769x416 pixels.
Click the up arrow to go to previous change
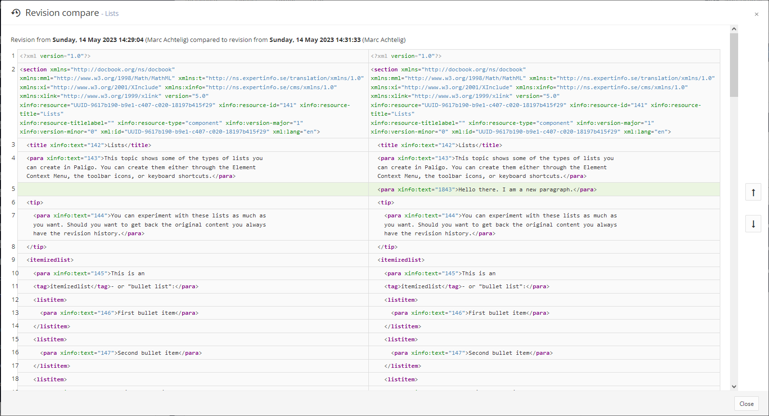[753, 192]
